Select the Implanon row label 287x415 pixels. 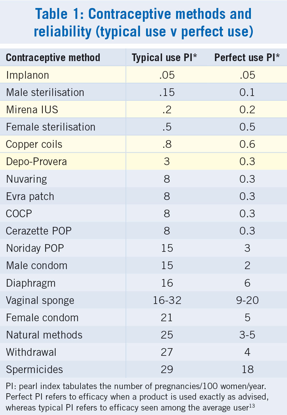[27, 75]
